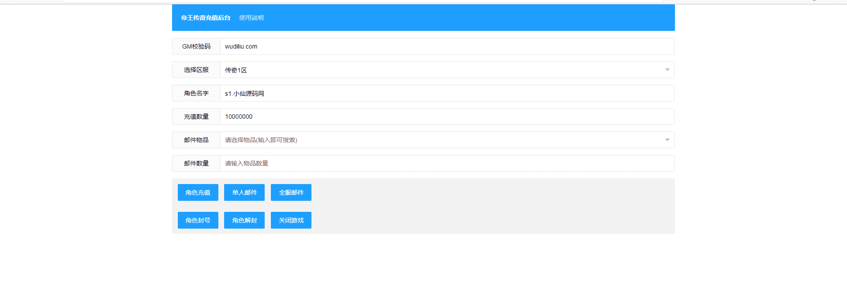Image resolution: width=847 pixels, height=301 pixels.
Task: Open the 使用说明 link in header
Action: [x=251, y=18]
